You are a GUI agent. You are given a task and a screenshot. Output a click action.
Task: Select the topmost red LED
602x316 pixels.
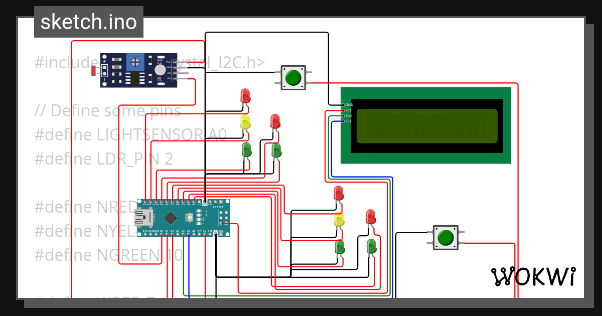tap(244, 96)
